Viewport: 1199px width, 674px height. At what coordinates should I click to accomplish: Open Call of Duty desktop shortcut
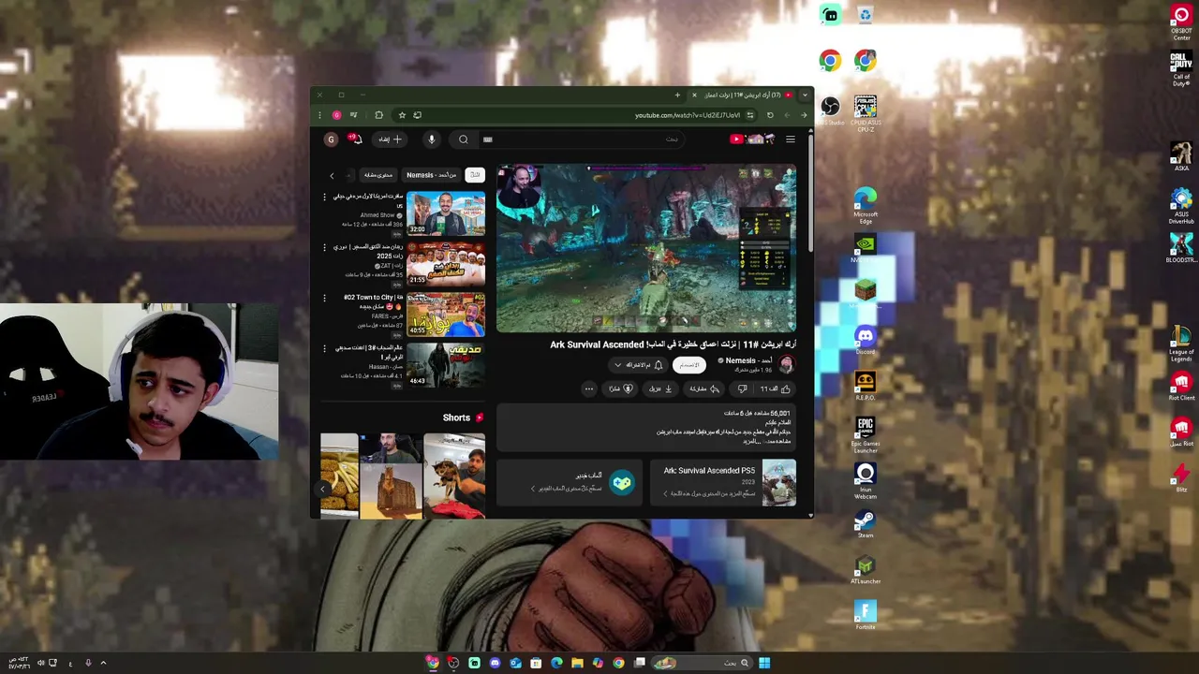coord(1181,68)
